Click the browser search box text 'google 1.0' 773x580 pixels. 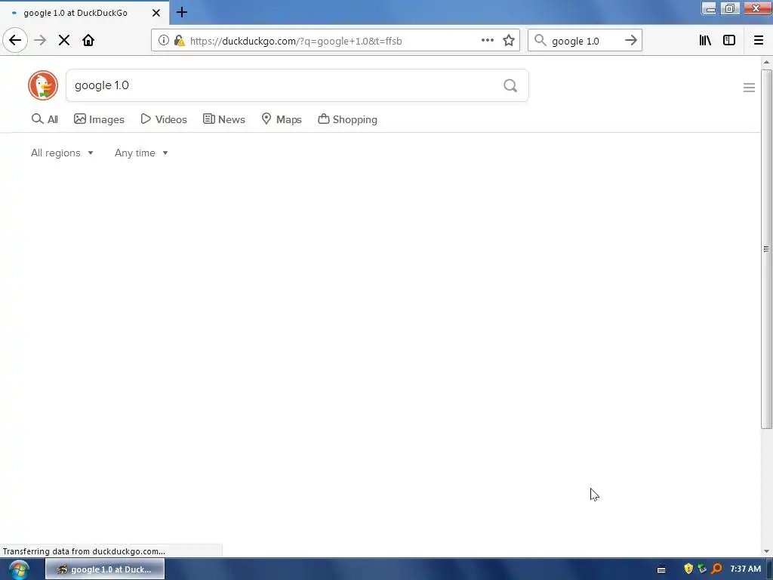[x=575, y=41]
